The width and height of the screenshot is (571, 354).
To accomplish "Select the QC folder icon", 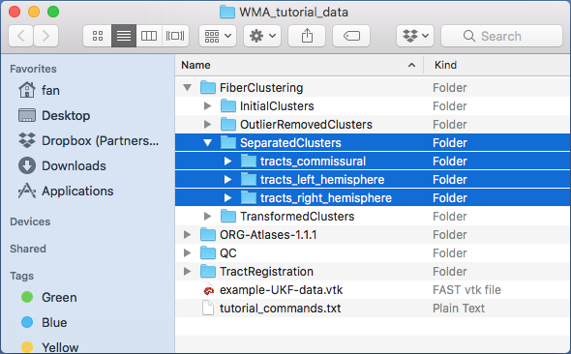I will (x=208, y=252).
